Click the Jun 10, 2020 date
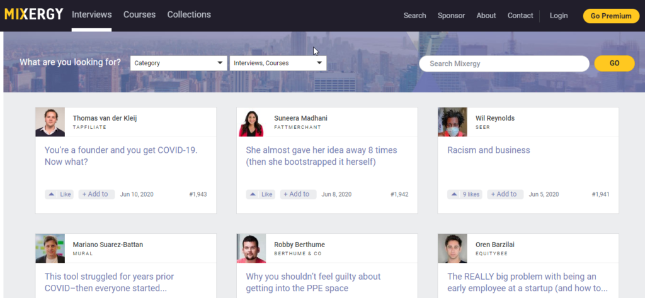 tap(137, 194)
